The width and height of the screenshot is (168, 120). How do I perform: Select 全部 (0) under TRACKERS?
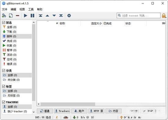pyautogui.click(x=17, y=107)
